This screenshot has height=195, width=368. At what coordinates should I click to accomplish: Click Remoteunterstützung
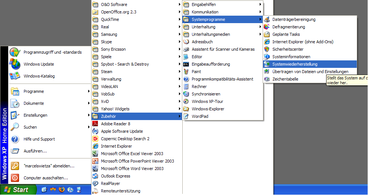[137, 191]
